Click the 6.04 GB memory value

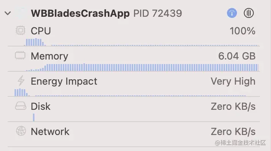[237, 56]
